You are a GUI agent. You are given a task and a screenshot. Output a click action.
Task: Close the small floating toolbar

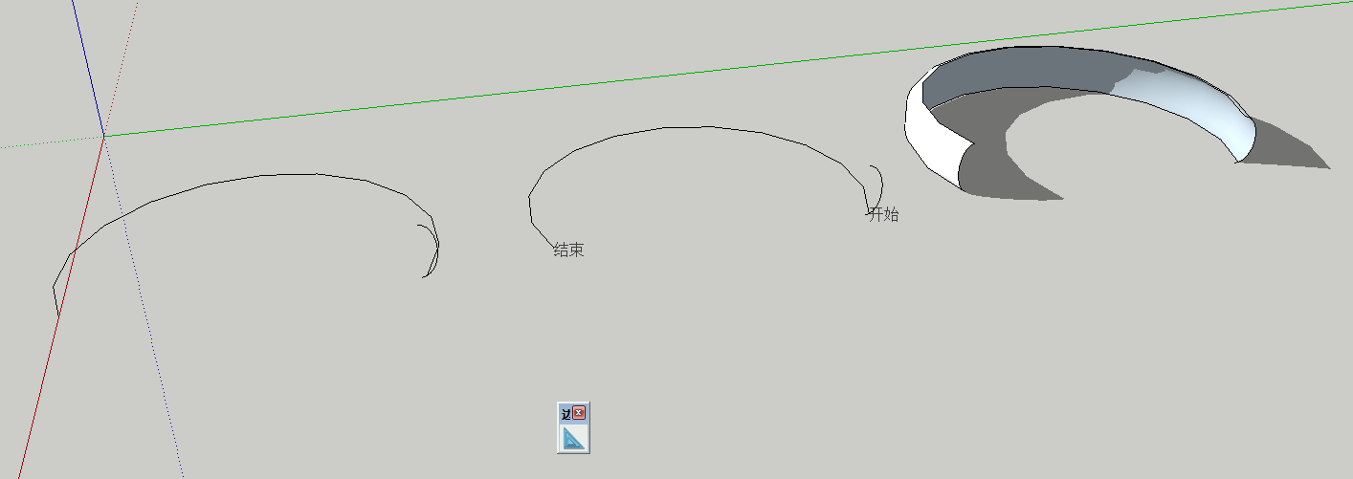[x=579, y=413]
